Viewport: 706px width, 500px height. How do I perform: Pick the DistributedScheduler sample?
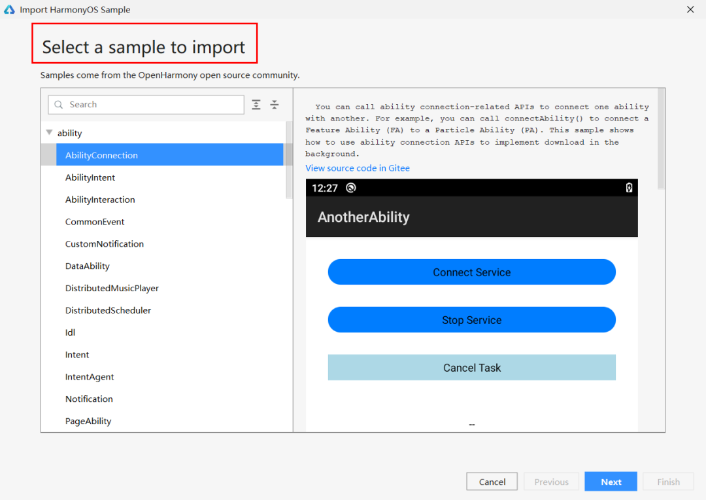(108, 310)
